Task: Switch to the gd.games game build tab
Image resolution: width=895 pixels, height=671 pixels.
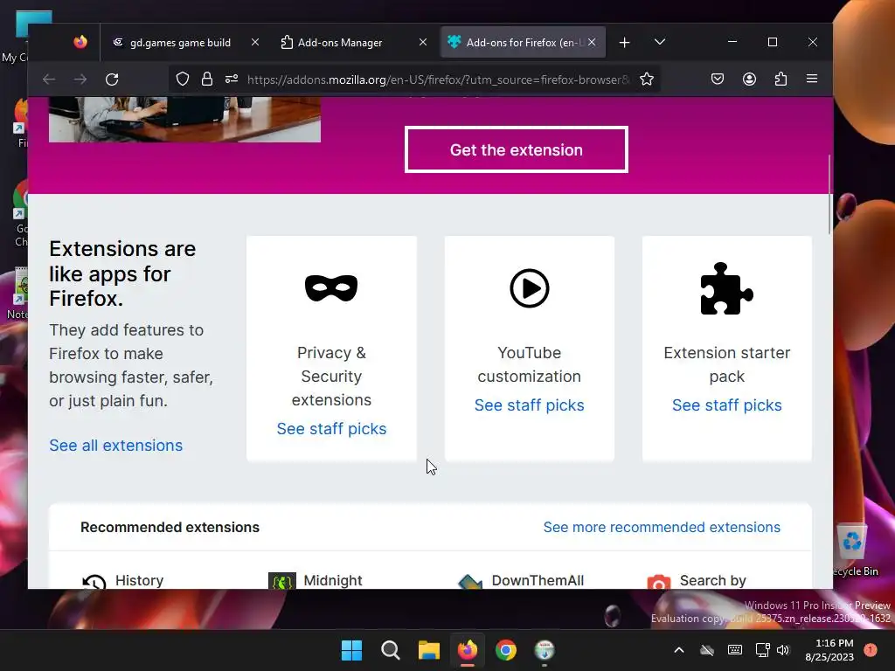Action: pos(182,42)
